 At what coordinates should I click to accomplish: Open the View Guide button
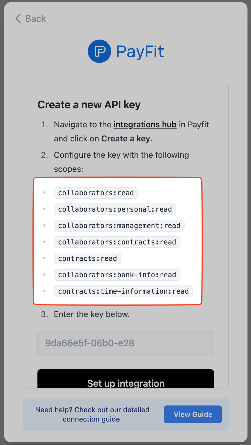coord(193,414)
